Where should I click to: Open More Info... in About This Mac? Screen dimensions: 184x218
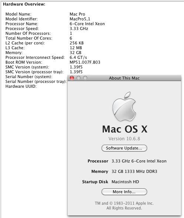(x=124, y=192)
